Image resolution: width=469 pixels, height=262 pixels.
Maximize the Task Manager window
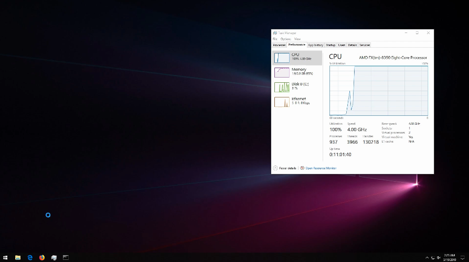[417, 33]
